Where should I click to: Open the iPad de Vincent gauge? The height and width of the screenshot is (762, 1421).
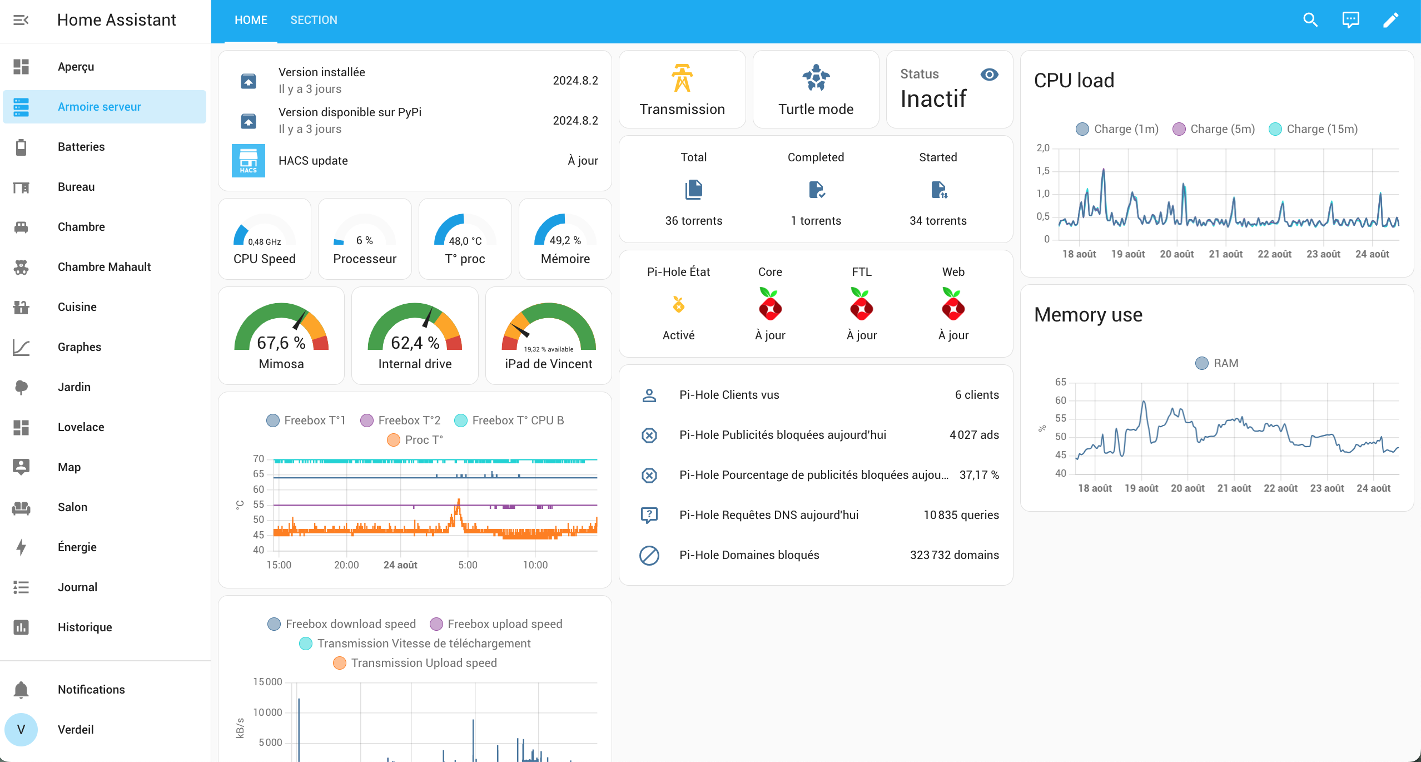pyautogui.click(x=549, y=336)
